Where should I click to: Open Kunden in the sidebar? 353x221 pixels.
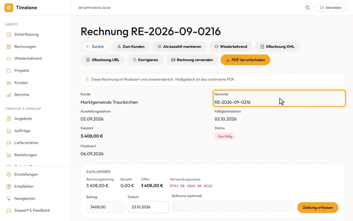click(x=21, y=83)
